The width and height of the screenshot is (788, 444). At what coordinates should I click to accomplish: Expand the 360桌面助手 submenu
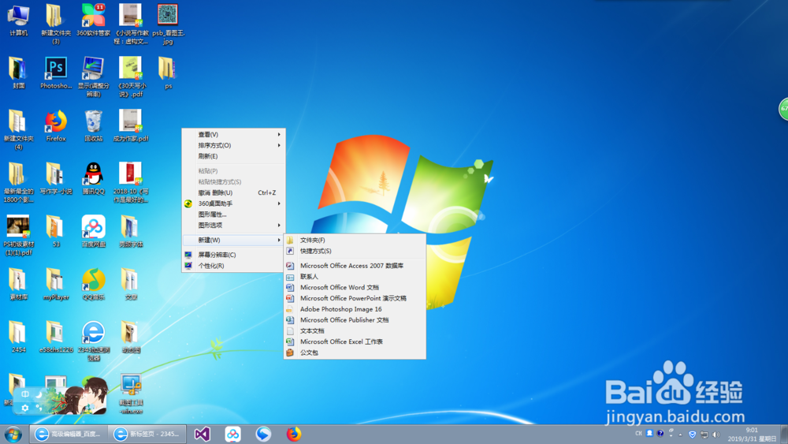[x=234, y=203]
